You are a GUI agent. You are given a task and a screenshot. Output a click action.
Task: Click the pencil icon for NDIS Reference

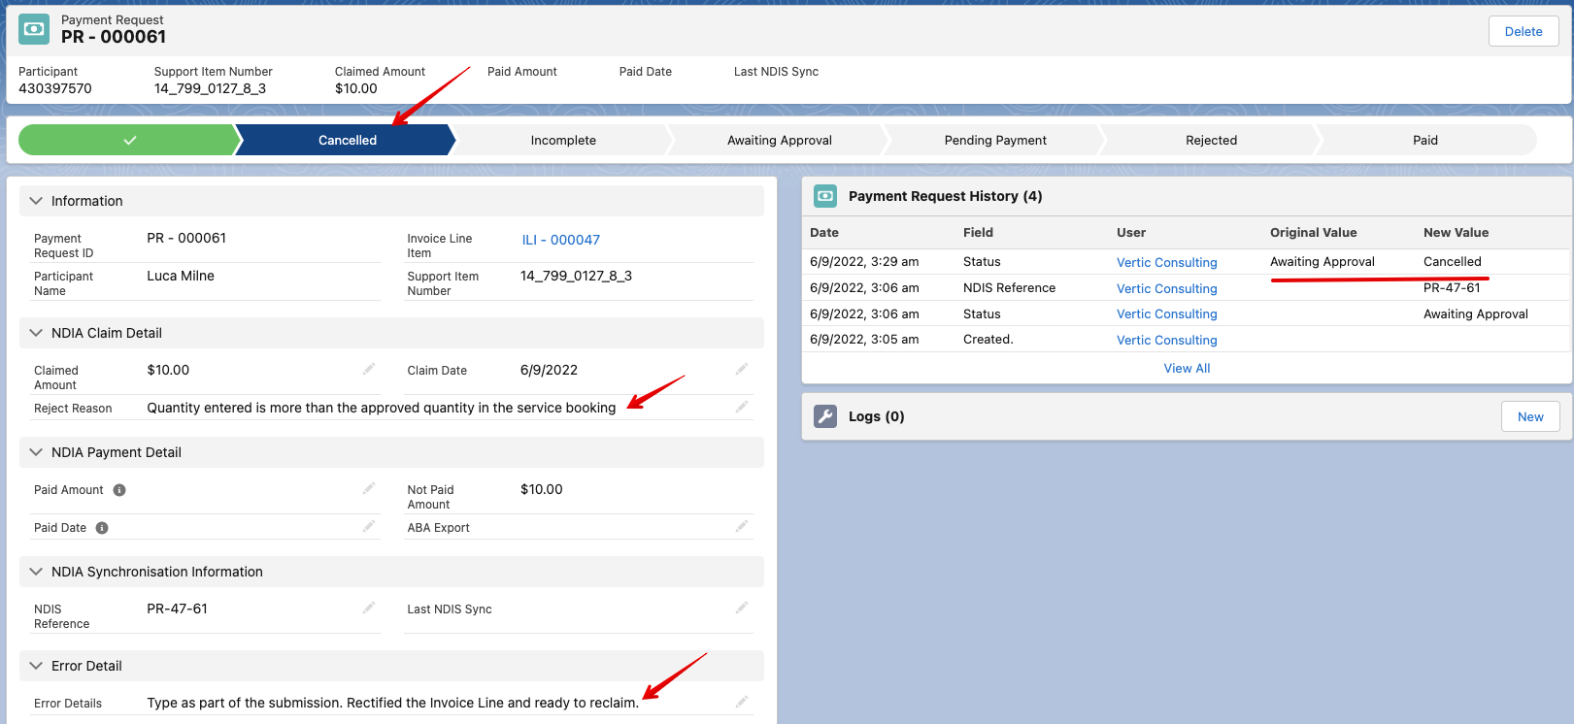(x=369, y=608)
